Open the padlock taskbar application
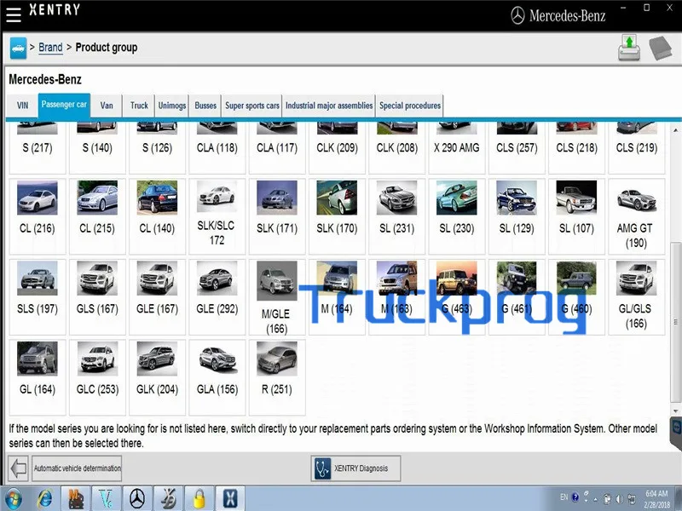The image size is (682, 511). [x=199, y=499]
